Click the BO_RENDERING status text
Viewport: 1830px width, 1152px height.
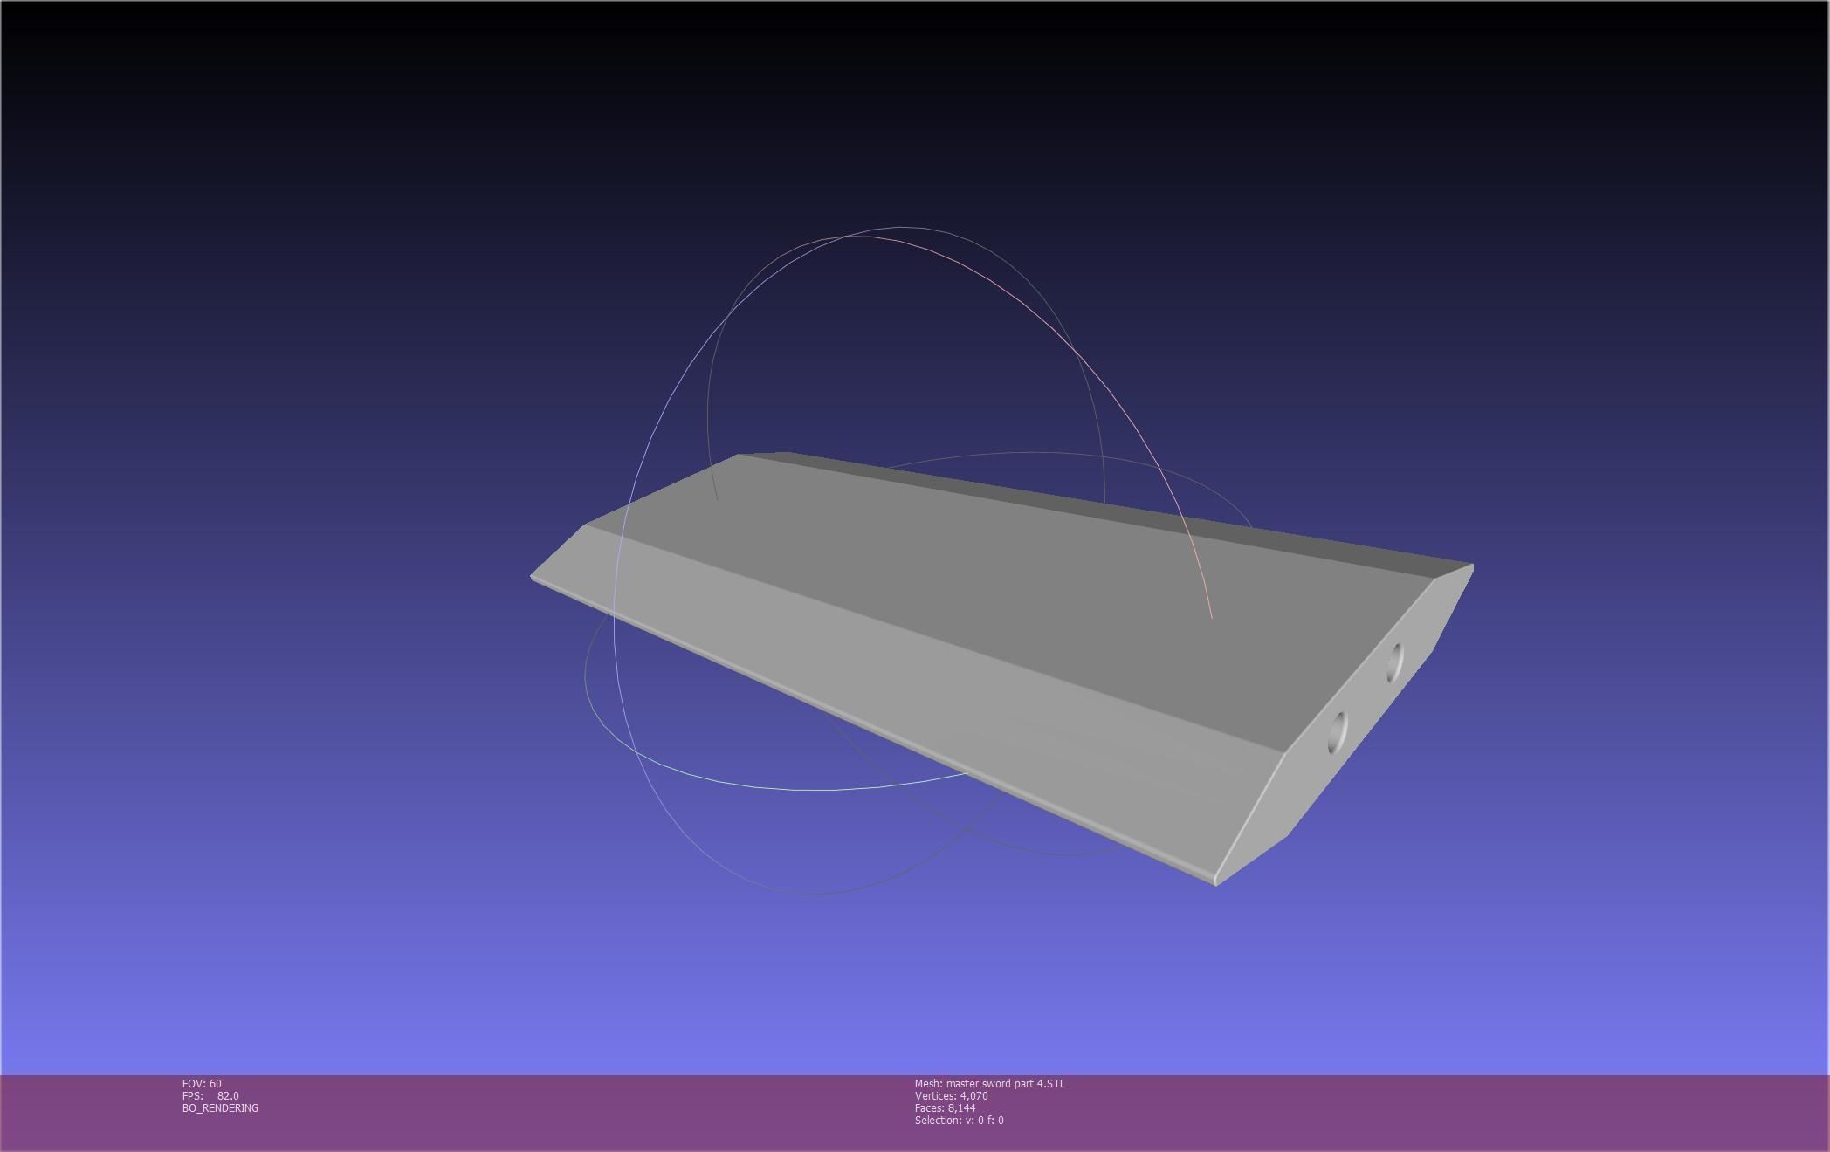point(220,1107)
